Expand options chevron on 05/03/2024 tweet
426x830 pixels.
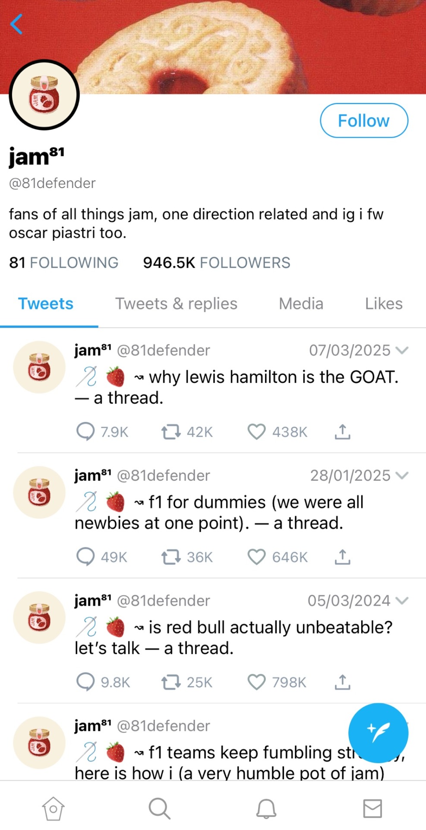point(402,600)
